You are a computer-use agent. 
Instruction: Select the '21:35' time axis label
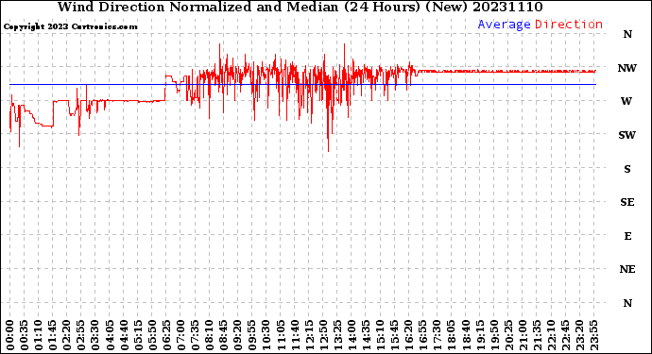tap(537, 335)
